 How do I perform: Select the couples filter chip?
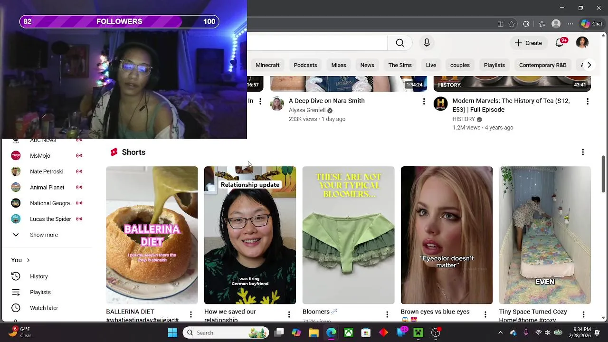click(460, 65)
